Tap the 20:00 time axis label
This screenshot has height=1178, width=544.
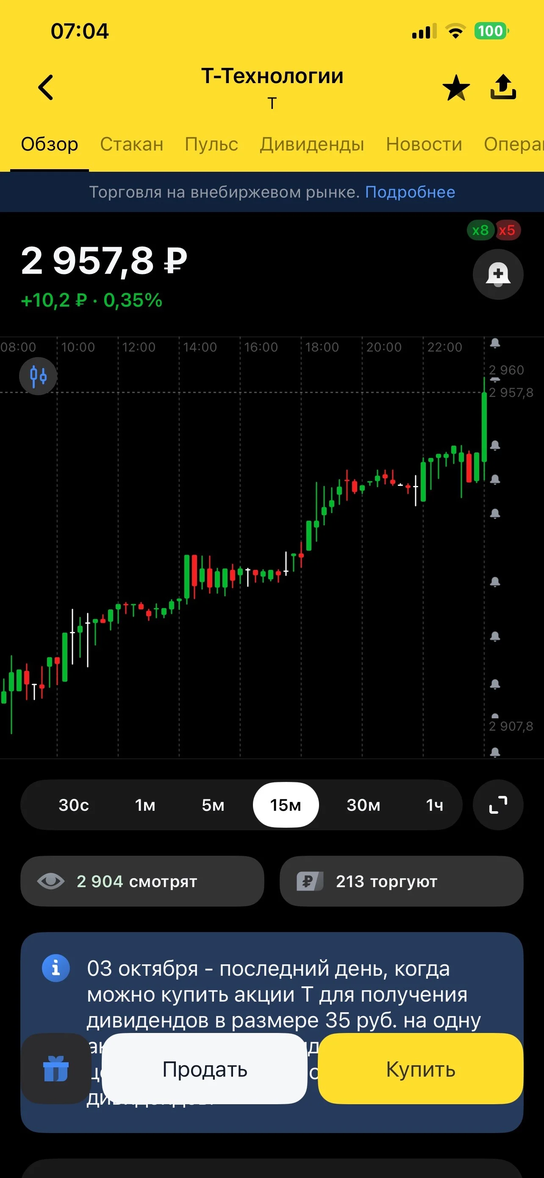384,347
